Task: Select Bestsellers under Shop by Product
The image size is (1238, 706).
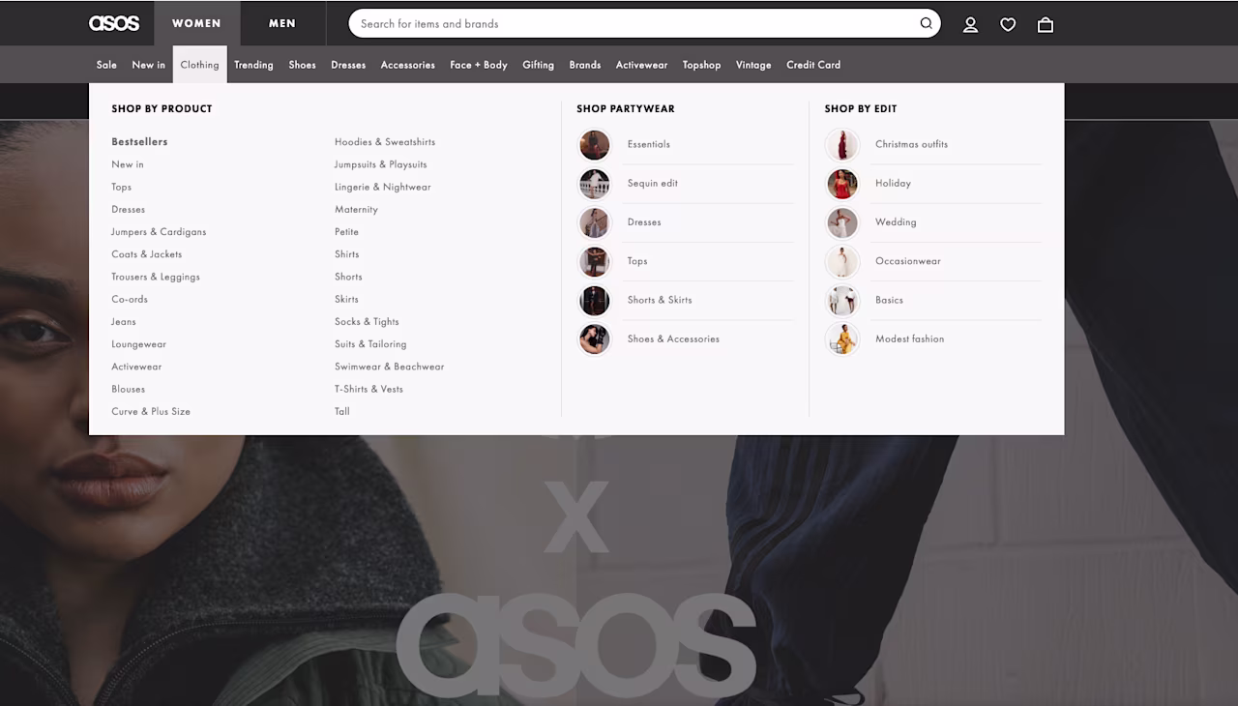Action: [139, 142]
